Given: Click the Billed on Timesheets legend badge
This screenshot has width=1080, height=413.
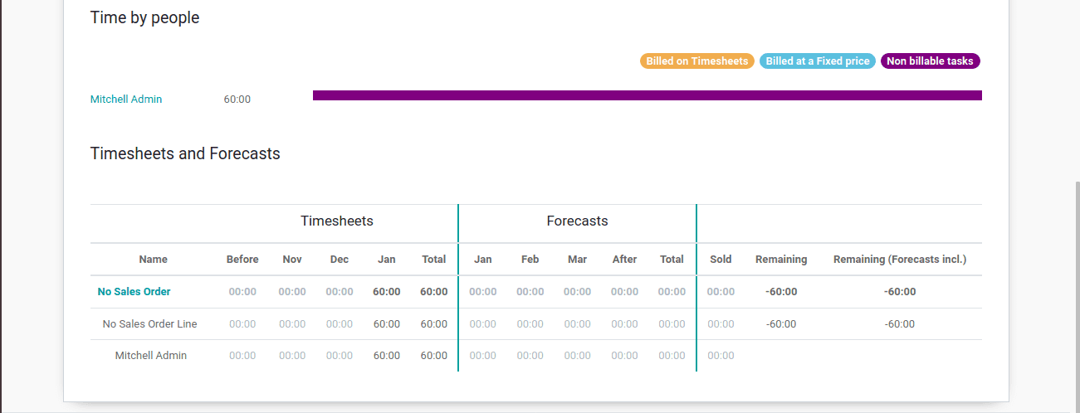Looking at the screenshot, I should 697,61.
